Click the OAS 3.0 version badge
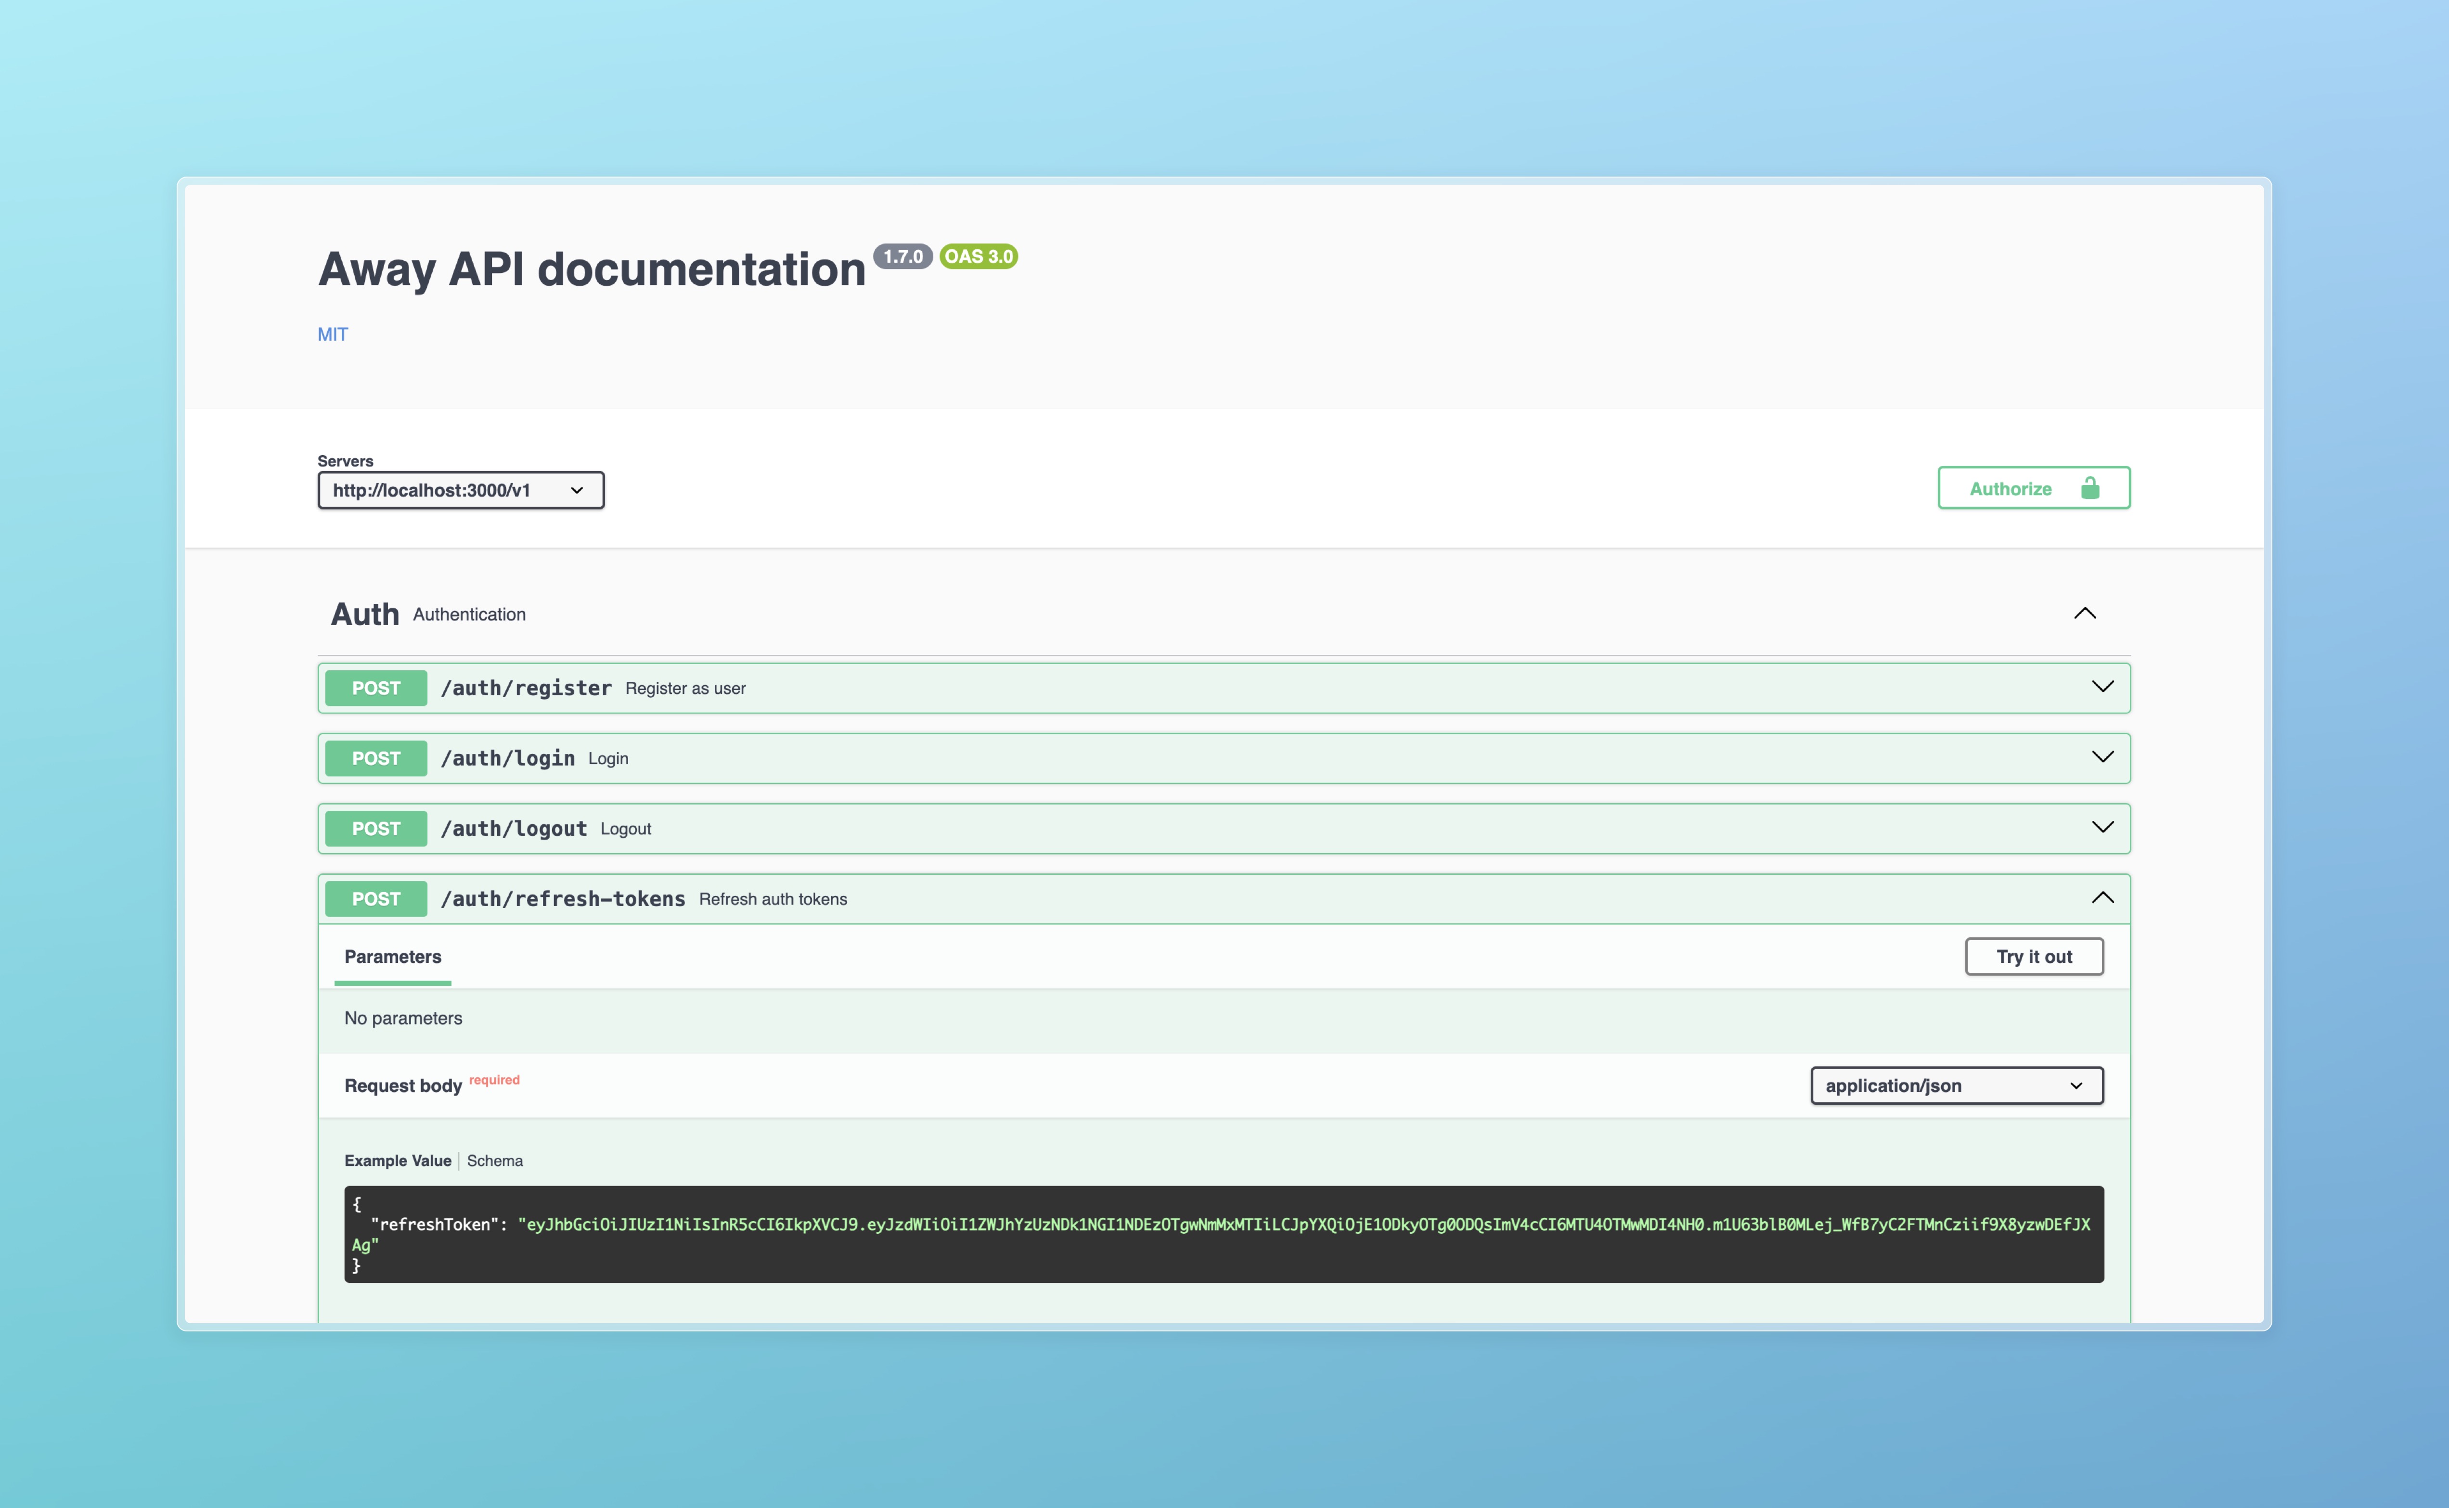This screenshot has height=1508, width=2449. (x=978, y=256)
